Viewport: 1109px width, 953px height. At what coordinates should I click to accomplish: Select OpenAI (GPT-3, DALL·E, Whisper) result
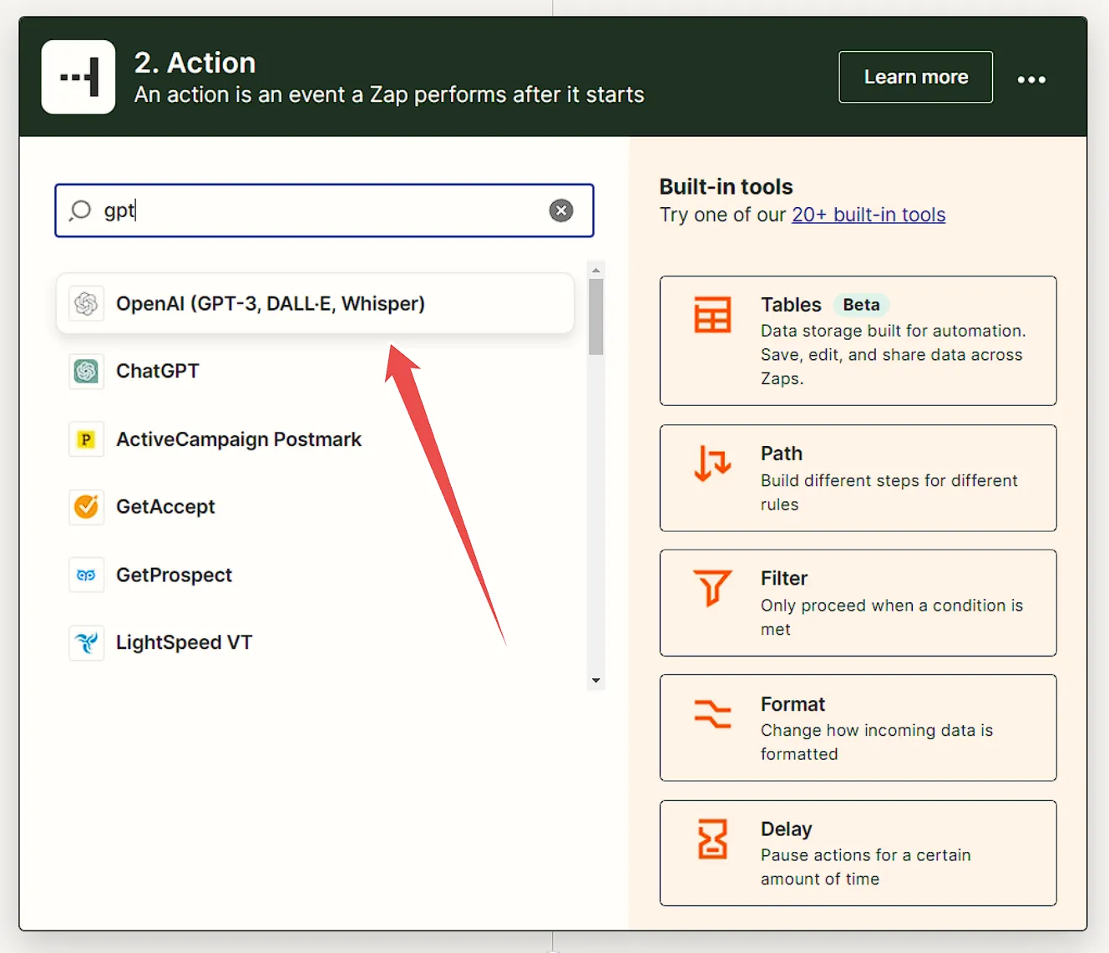point(315,303)
